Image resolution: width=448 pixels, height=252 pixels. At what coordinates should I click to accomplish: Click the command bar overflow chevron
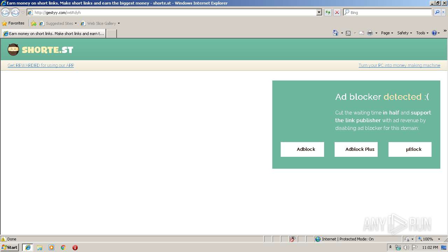pyautogui.click(x=445, y=31)
